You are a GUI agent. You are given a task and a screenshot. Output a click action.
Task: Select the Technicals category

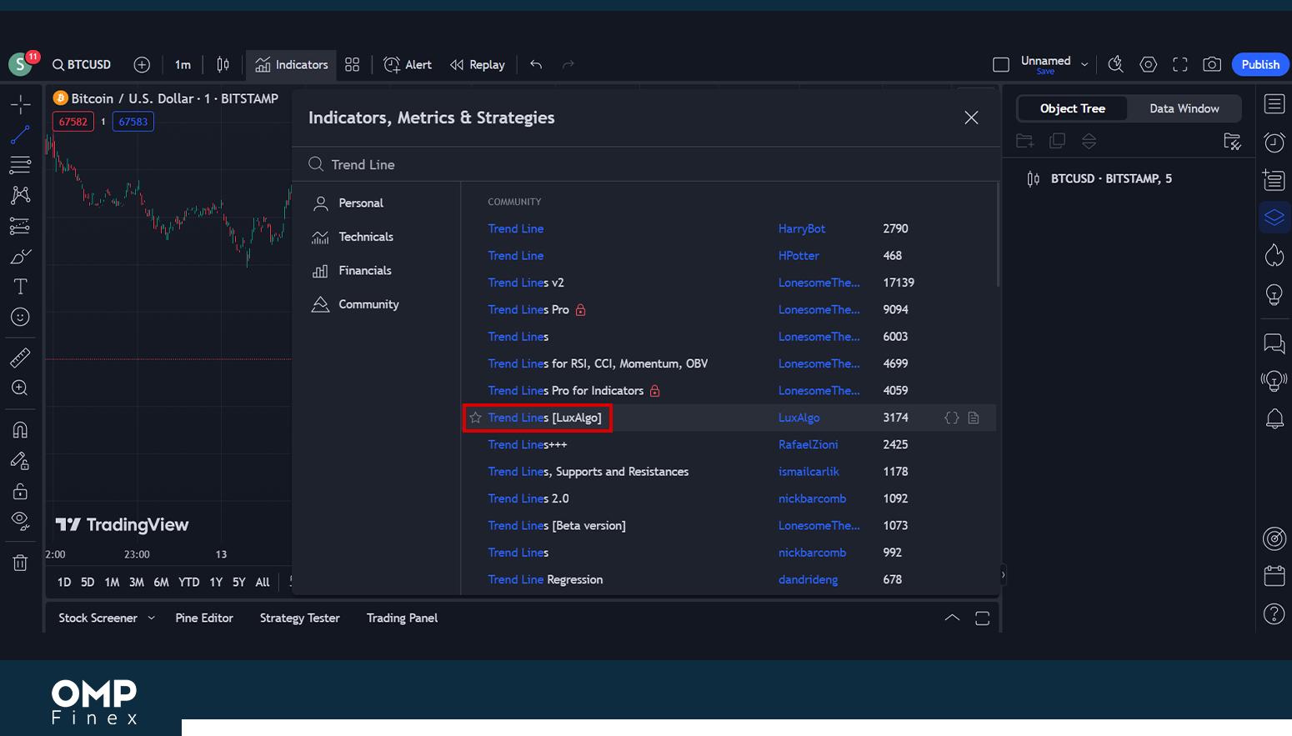[366, 237]
